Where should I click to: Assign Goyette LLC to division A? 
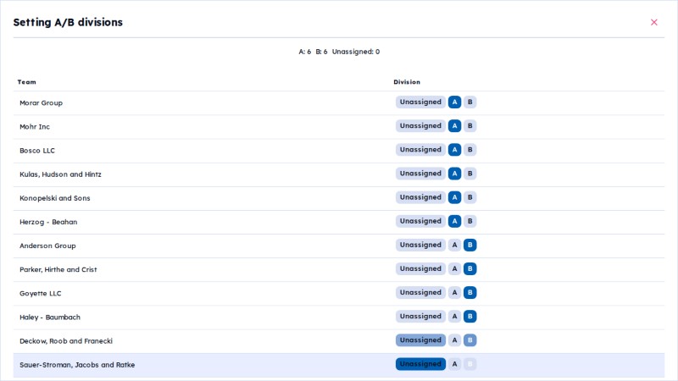(x=454, y=292)
